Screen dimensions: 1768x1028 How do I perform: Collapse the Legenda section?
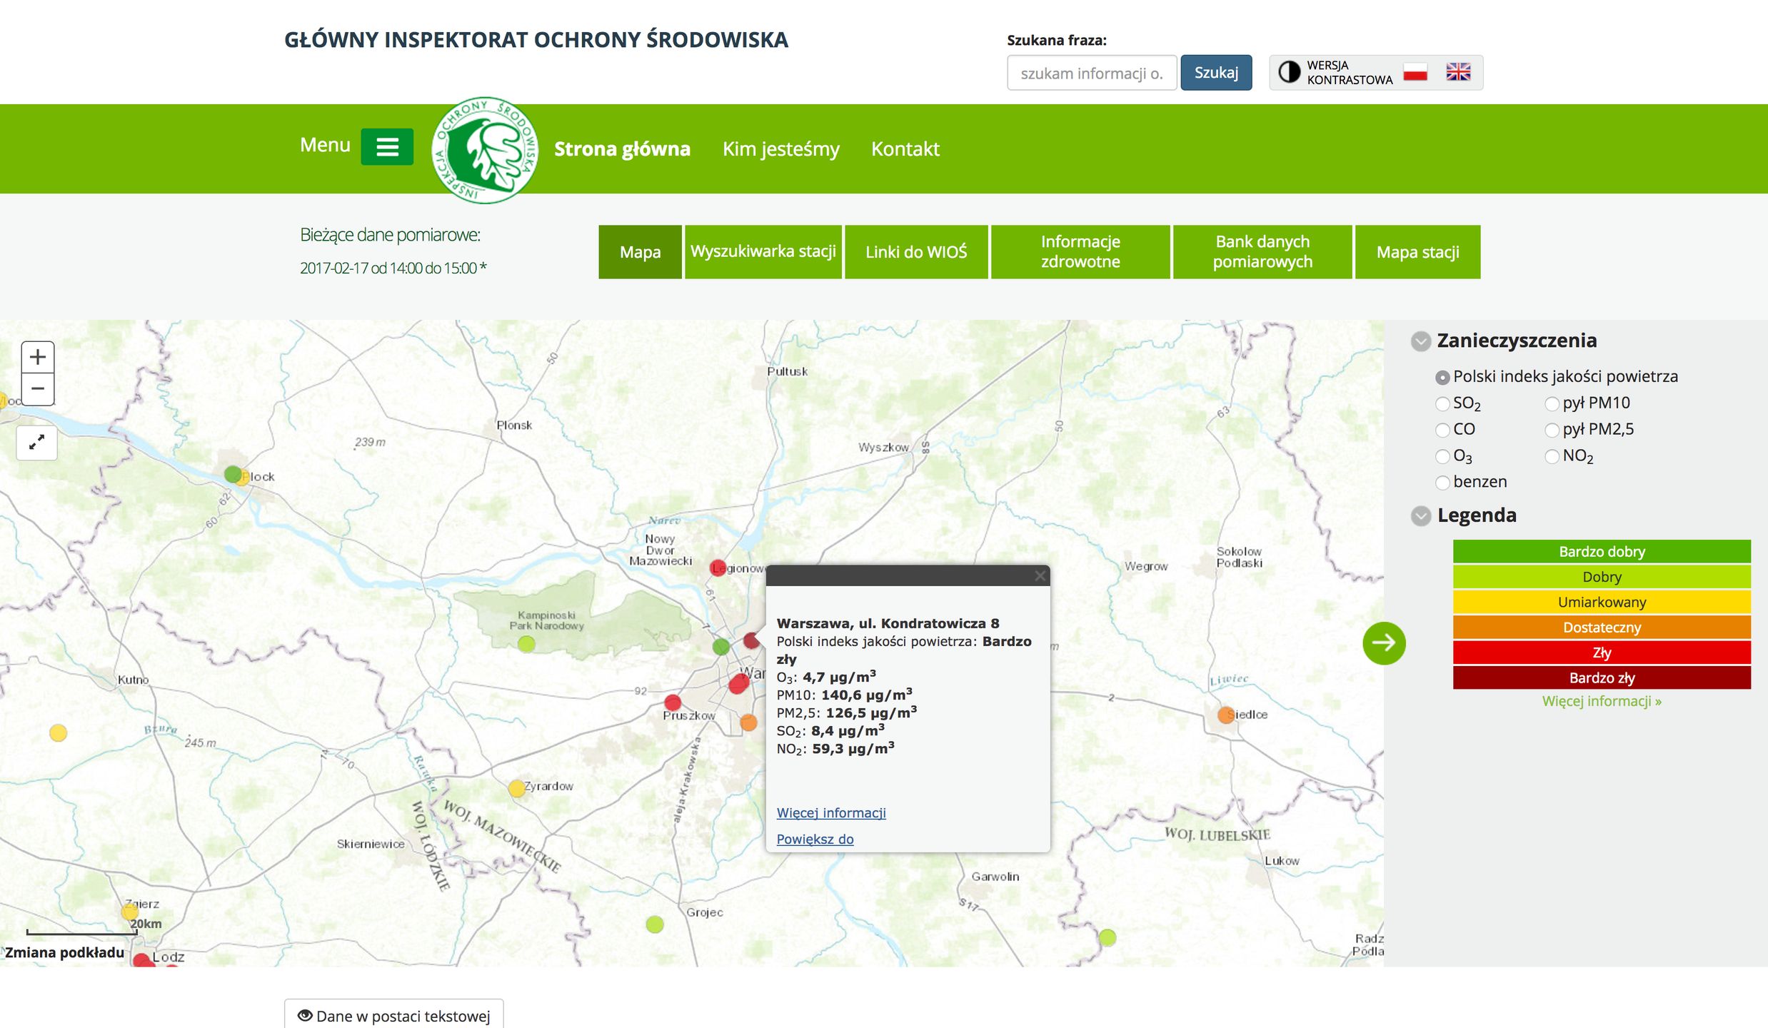(x=1420, y=516)
